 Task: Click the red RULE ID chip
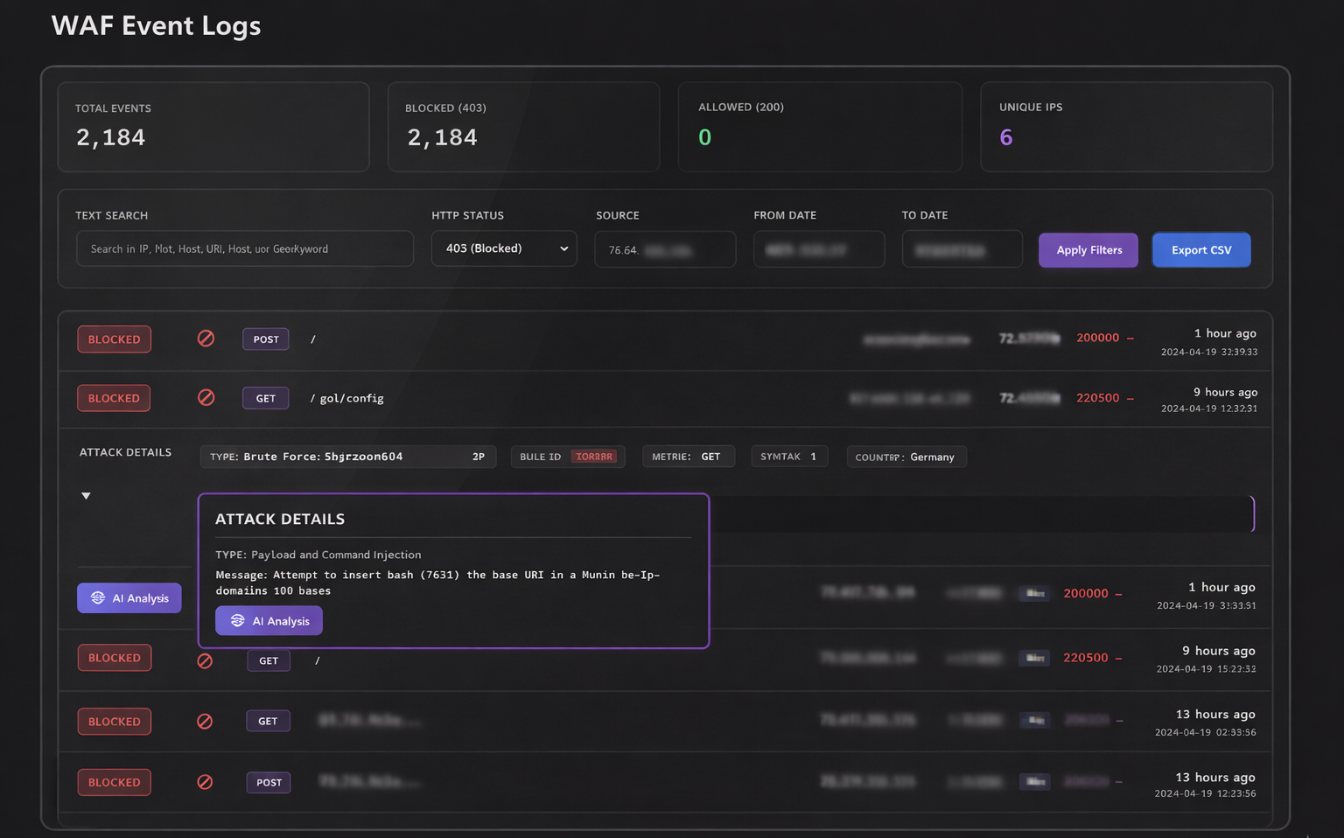pyautogui.click(x=594, y=456)
